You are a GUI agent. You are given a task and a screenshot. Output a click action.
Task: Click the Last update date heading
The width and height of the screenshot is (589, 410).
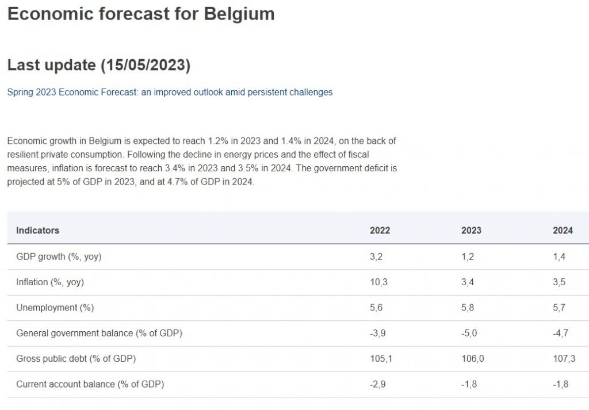click(x=98, y=65)
